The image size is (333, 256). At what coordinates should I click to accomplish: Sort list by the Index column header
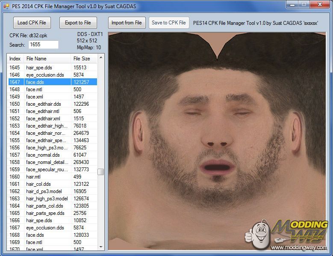pyautogui.click(x=15, y=59)
